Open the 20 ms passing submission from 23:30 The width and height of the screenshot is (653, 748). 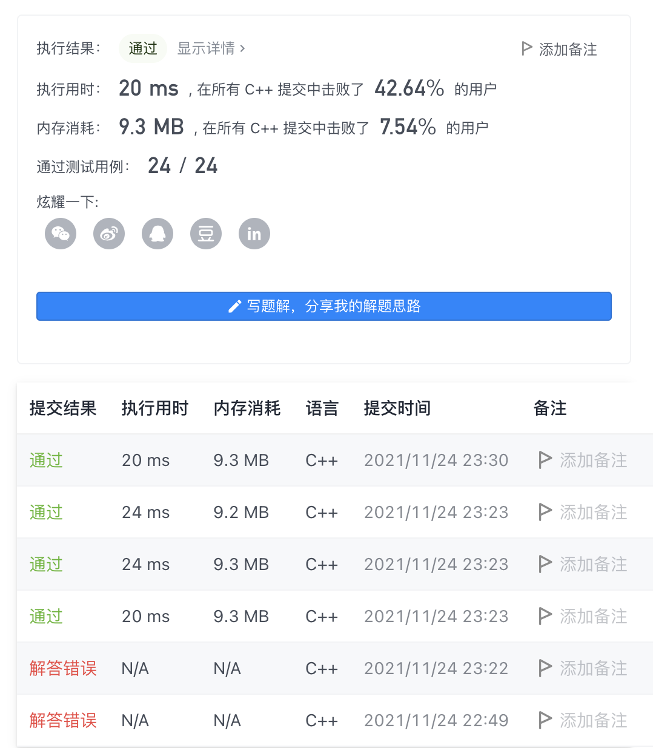[45, 460]
